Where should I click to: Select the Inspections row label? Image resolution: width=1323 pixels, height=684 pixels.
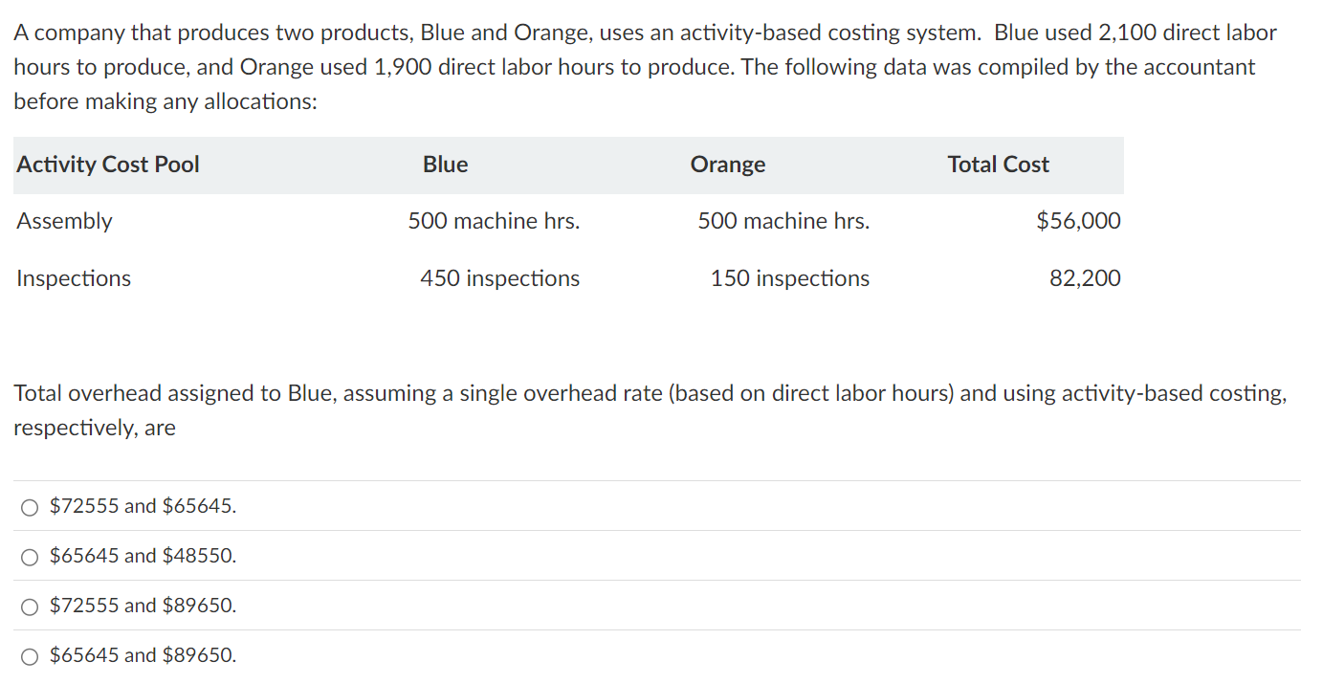(73, 278)
